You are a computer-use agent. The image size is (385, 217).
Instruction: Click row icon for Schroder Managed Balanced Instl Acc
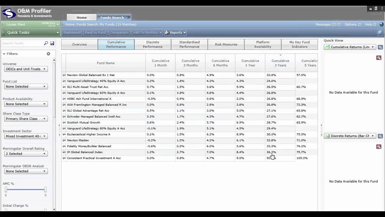(64, 117)
